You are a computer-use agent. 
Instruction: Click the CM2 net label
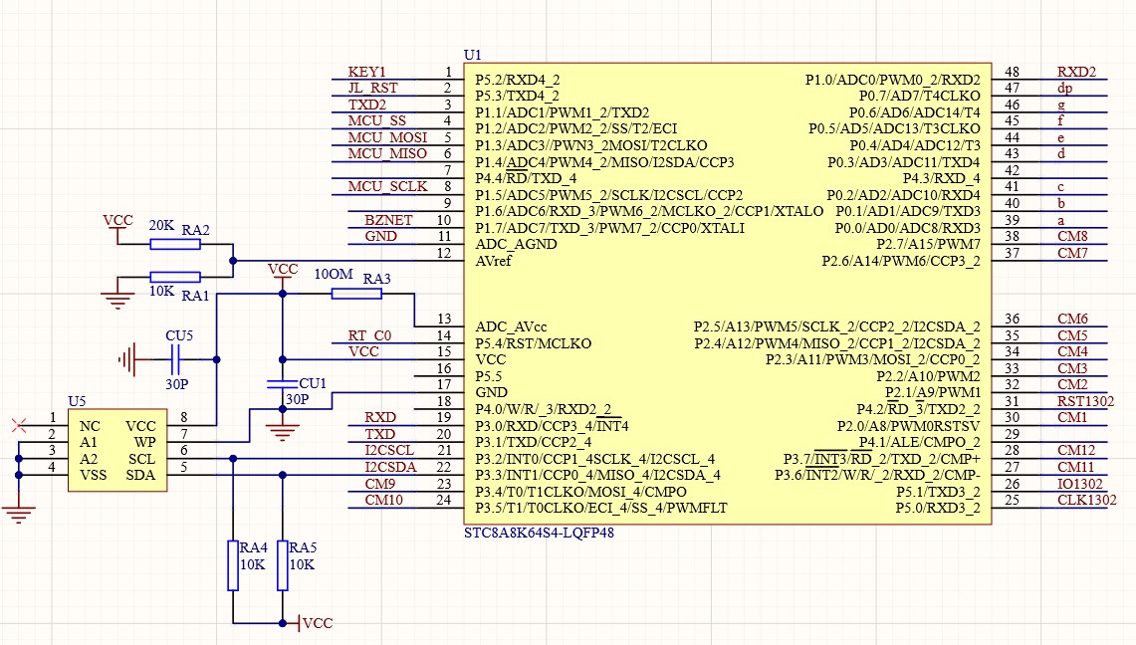click(1073, 384)
